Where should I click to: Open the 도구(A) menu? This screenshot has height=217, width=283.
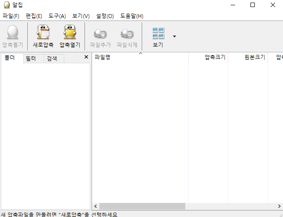pyautogui.click(x=57, y=16)
